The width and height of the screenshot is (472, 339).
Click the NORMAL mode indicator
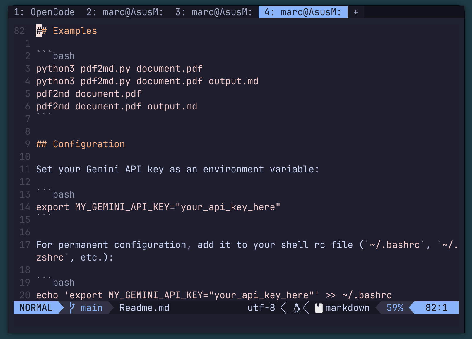coord(35,308)
